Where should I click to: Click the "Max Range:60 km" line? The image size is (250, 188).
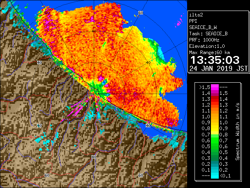click(209, 52)
